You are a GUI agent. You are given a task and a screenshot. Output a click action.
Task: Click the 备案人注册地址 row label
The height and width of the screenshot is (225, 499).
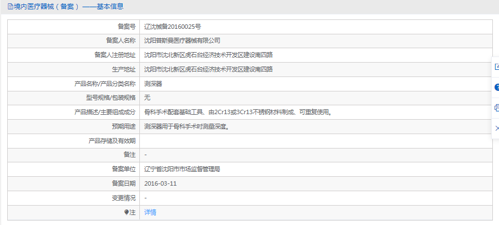click(x=115, y=55)
